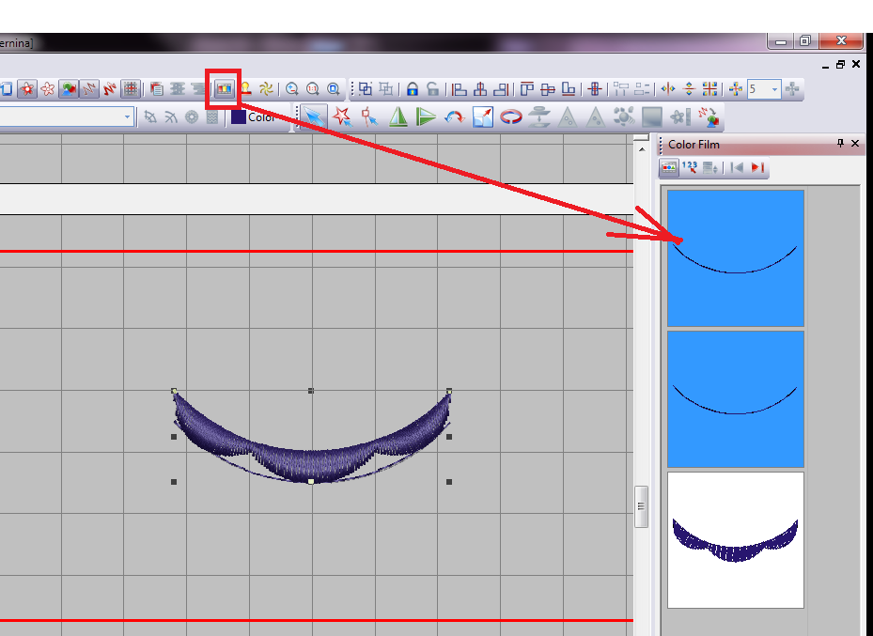Viewport: 873px width, 636px height.
Task: Open the Color Film panel toolbar icon
Action: (x=225, y=88)
